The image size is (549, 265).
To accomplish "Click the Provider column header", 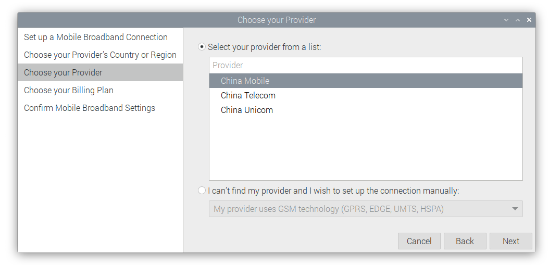I will tap(365, 65).
